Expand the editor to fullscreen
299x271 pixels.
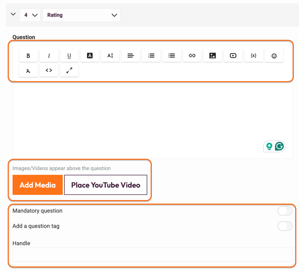(69, 70)
